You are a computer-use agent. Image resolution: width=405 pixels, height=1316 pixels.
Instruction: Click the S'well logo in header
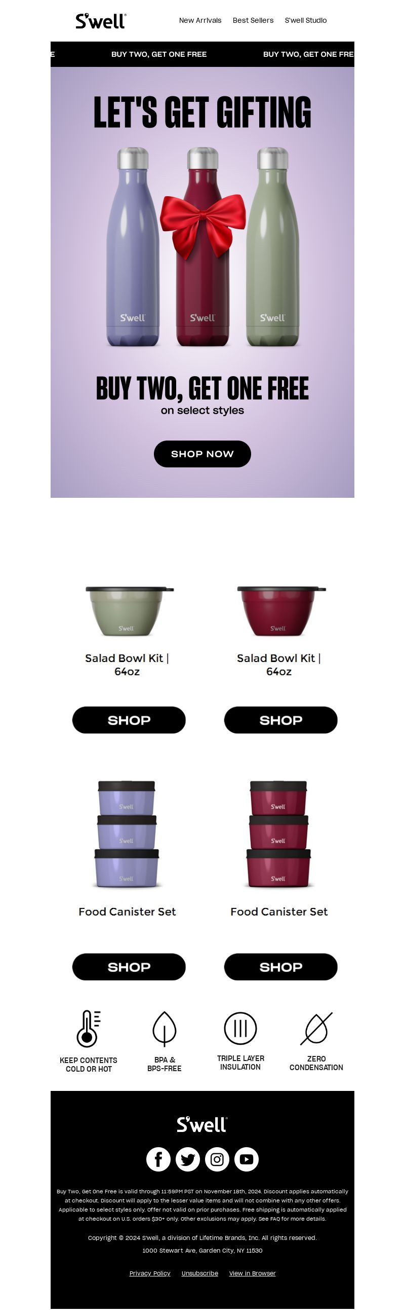tap(100, 21)
